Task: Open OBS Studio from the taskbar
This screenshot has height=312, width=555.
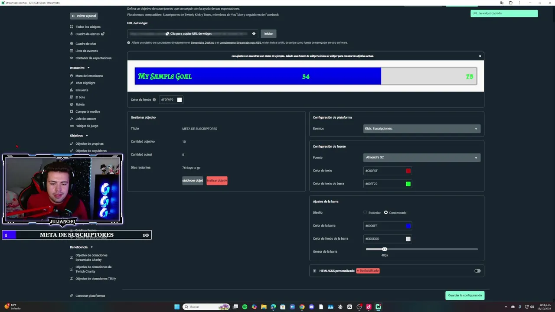Action: [x=359, y=307]
